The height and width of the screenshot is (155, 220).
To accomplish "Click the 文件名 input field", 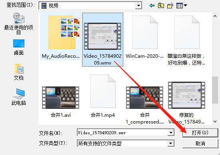I will [122, 133].
